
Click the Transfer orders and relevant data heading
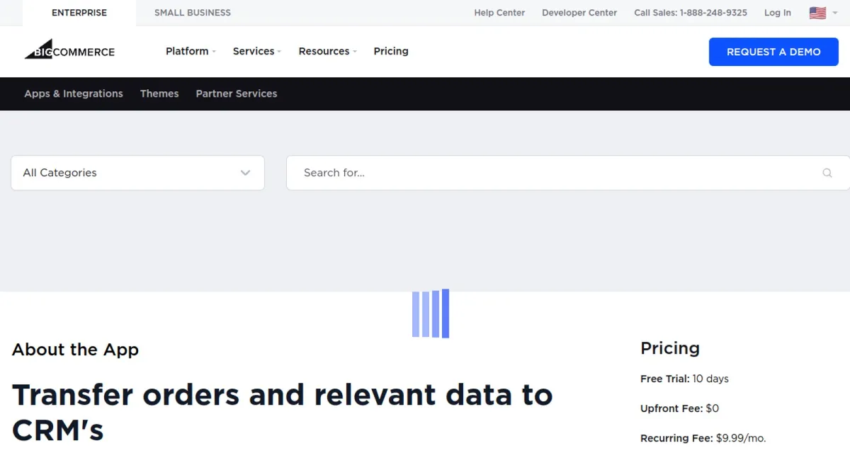point(282,413)
